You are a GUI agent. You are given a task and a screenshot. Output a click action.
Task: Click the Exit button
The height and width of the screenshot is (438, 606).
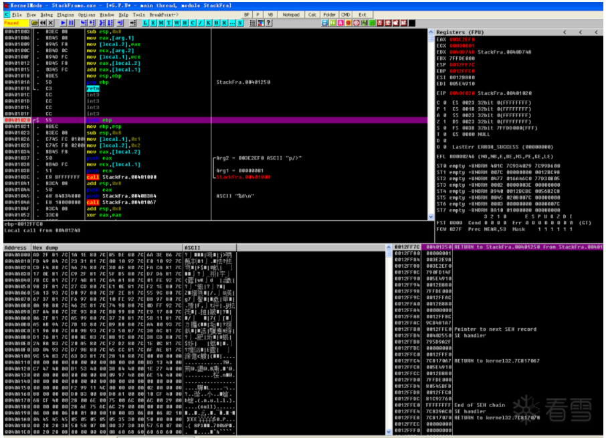coord(362,15)
